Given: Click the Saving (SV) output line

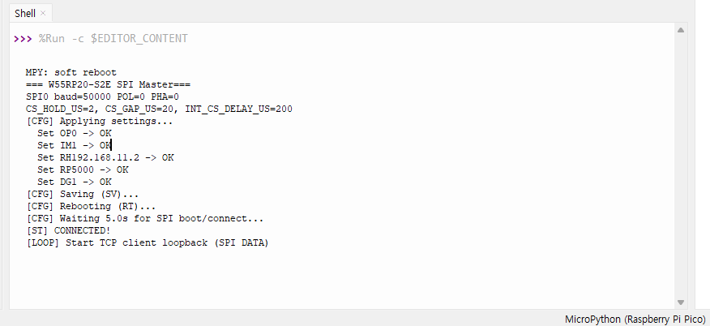Looking at the screenshot, I should (82, 195).
